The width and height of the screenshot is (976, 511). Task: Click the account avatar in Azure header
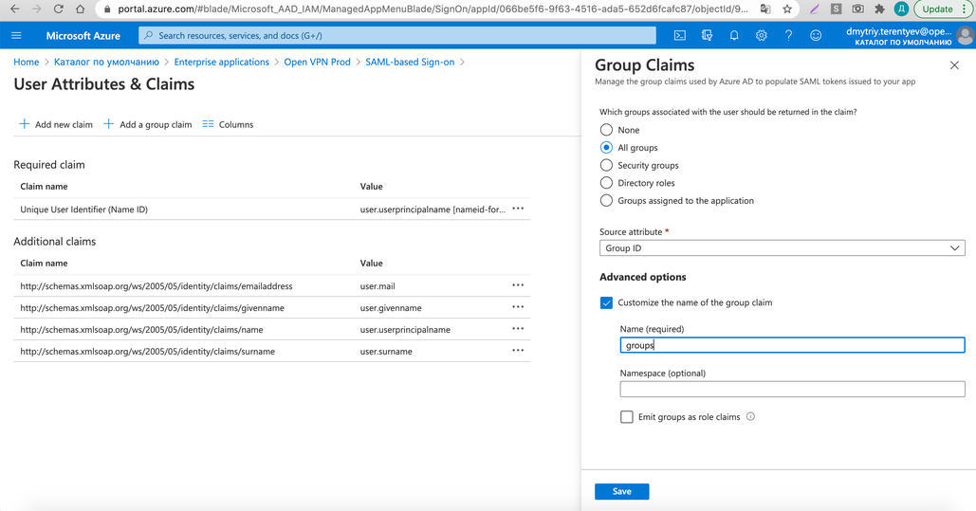tap(966, 36)
